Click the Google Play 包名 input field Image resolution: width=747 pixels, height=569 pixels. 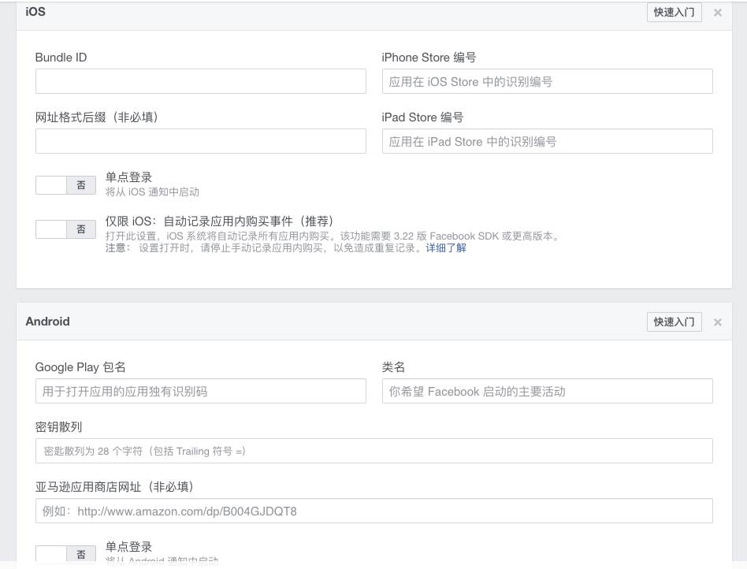(x=200, y=391)
